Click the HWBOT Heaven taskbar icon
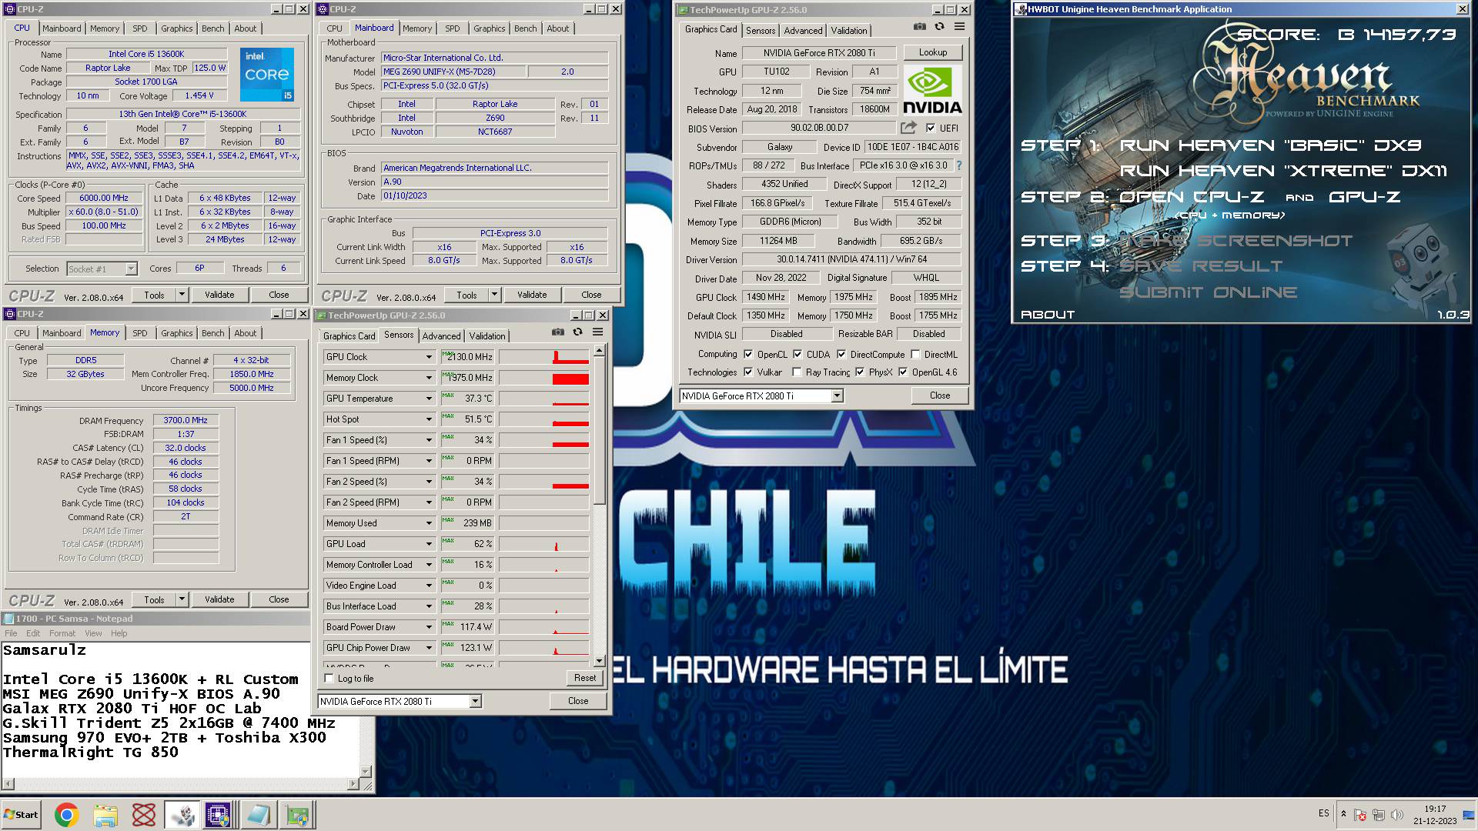Screen dimensions: 1478x831 click(182, 815)
